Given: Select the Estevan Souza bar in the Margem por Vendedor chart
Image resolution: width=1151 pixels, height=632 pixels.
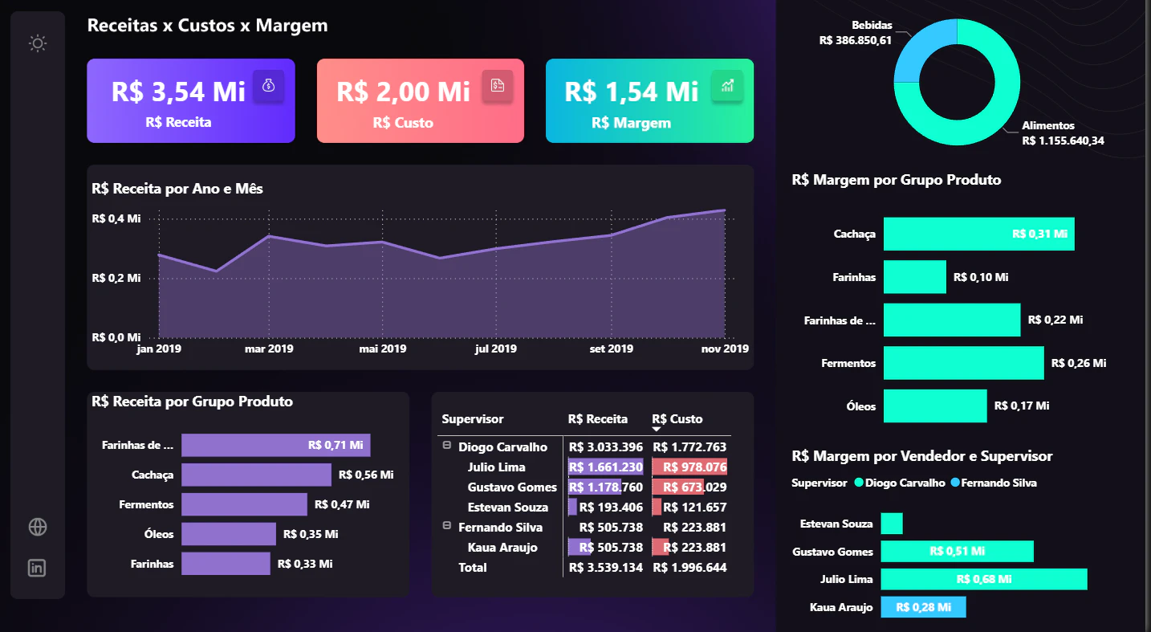Looking at the screenshot, I should (892, 524).
